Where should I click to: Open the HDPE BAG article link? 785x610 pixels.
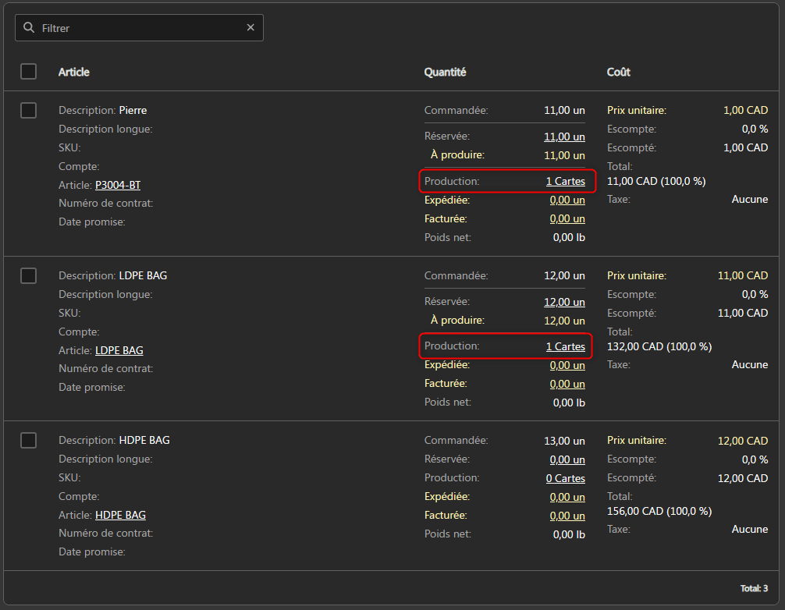point(120,515)
